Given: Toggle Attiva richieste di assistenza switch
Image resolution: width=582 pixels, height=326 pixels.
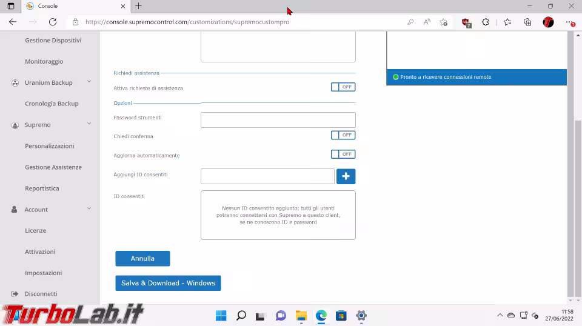Looking at the screenshot, I should coord(343,87).
